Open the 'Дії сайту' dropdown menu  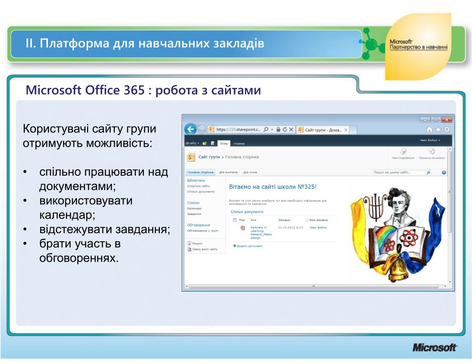tap(192, 143)
